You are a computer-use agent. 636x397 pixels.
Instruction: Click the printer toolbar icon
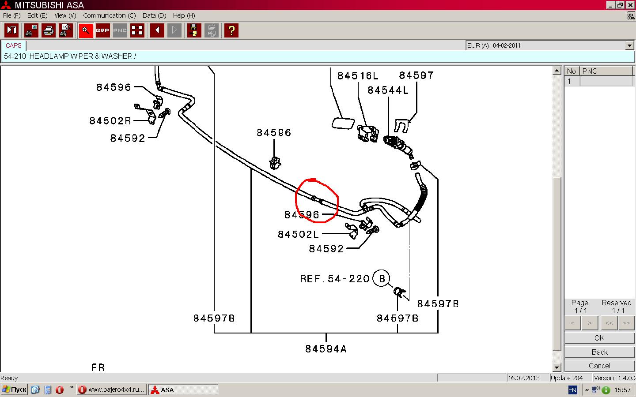[49, 30]
